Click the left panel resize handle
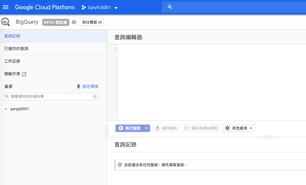This screenshot has height=185, width=306. point(107,130)
